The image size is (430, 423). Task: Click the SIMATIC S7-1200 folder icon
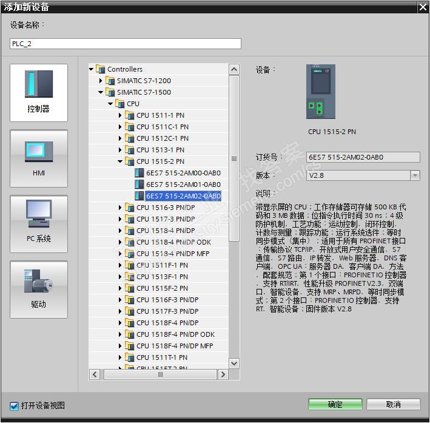[110, 81]
